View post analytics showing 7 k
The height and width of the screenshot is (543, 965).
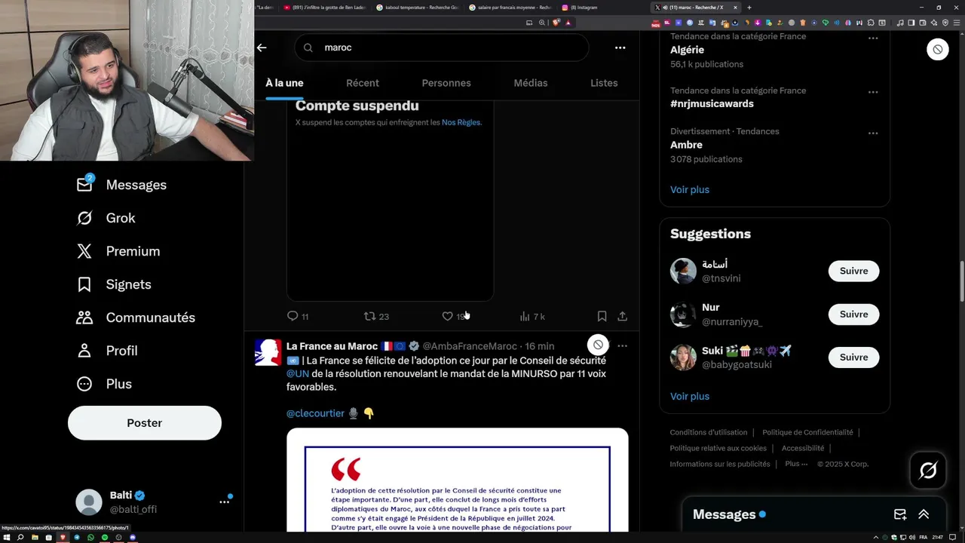coord(532,317)
